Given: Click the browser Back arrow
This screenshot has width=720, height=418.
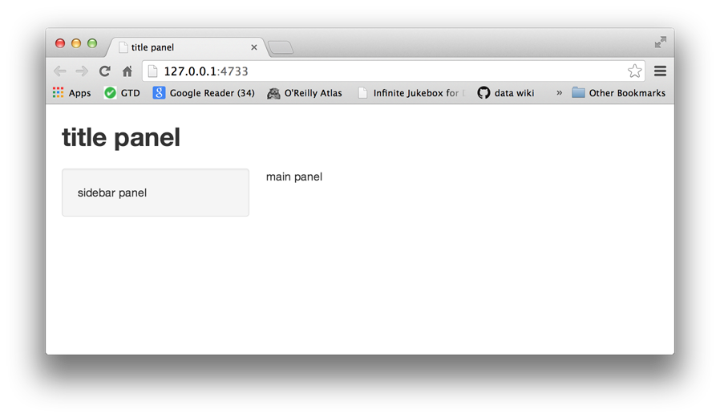Looking at the screenshot, I should click(x=60, y=71).
